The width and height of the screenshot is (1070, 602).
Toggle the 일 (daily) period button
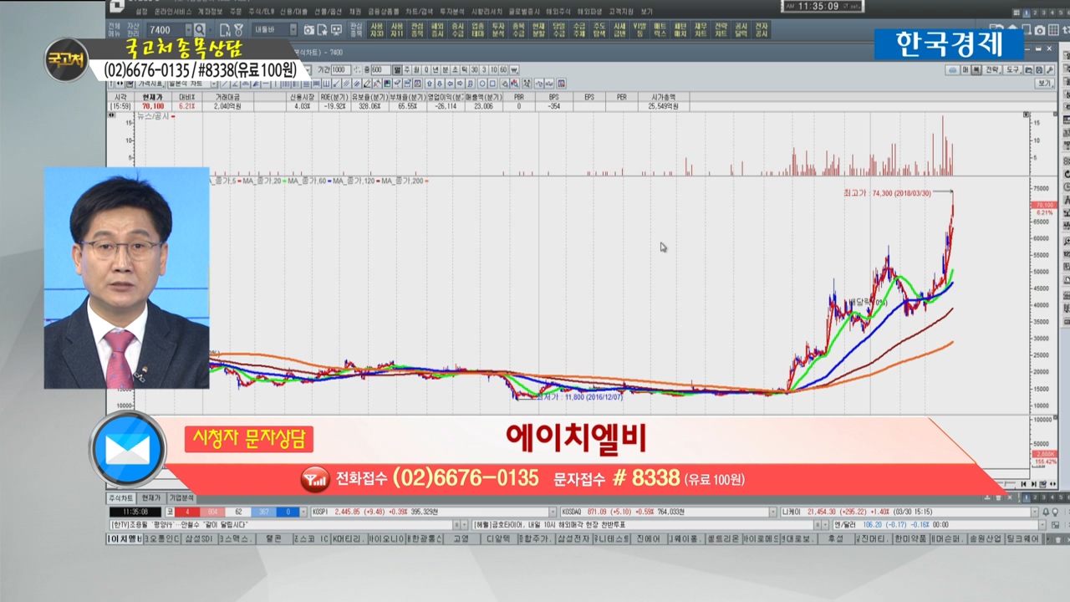tap(396, 70)
